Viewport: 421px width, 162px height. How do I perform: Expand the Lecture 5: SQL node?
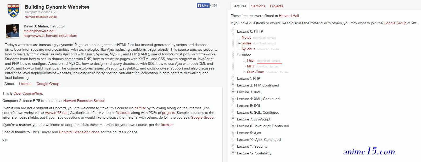pos(233,105)
